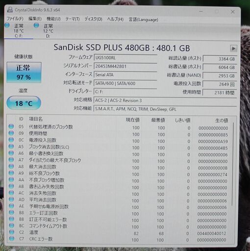The width and height of the screenshot is (250, 251).
Task: Select the ブロック消去回数(SLC) row name
Action: point(49,147)
